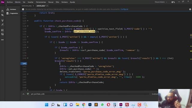The height and width of the screenshot is (108, 192).
Task: Open Google Chrome from the taskbar
Action: [x=84, y=105]
